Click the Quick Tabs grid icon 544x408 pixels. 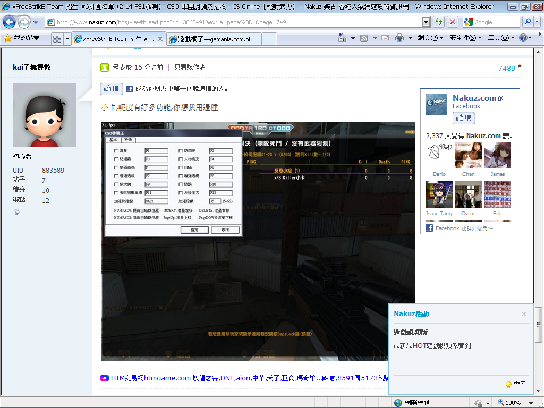click(57, 39)
